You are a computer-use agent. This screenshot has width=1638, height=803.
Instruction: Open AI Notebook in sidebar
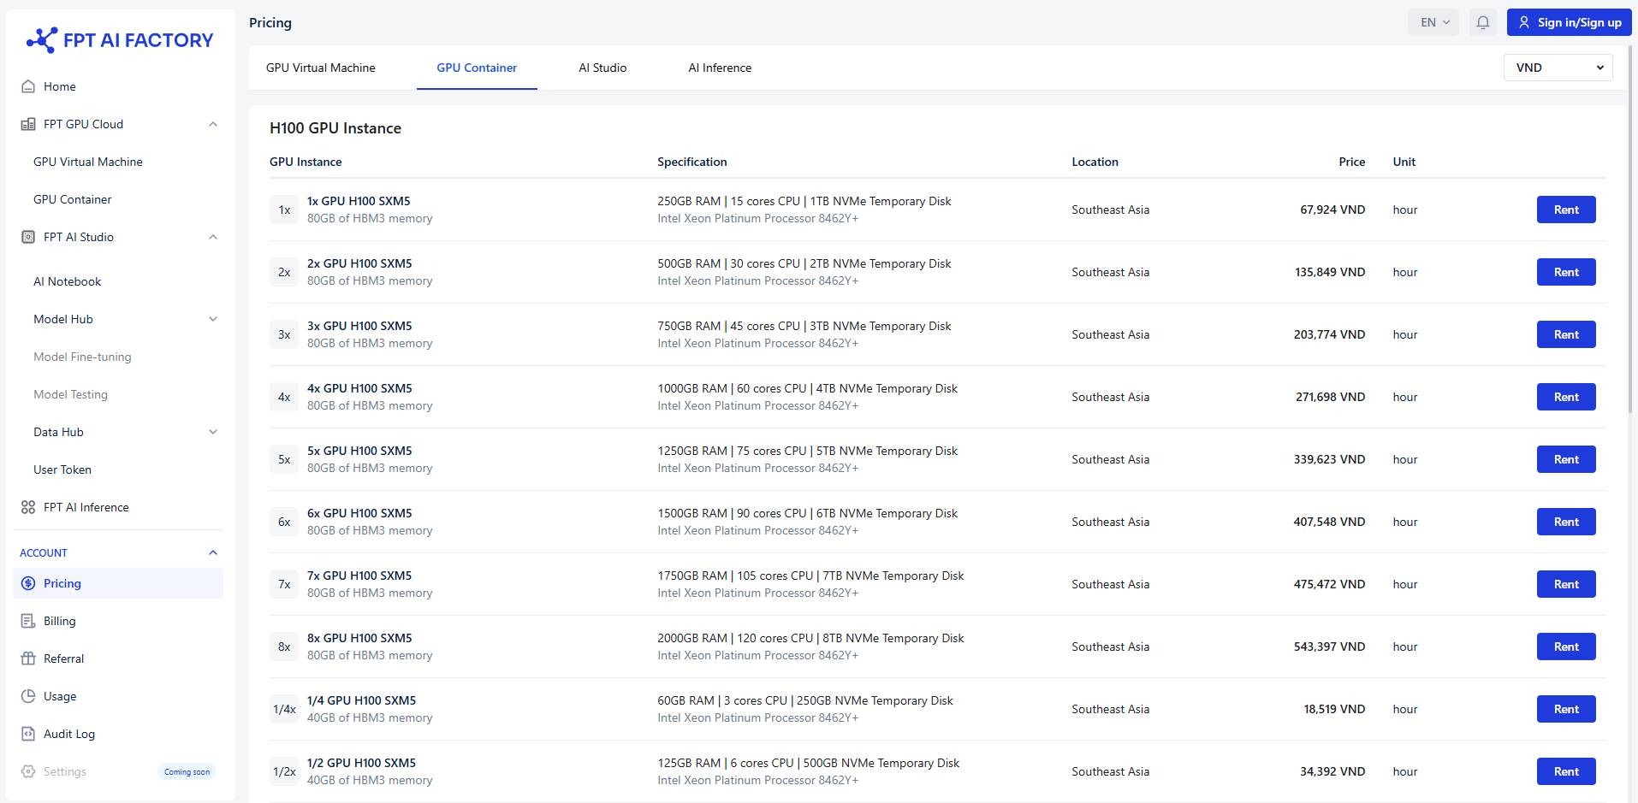click(68, 281)
